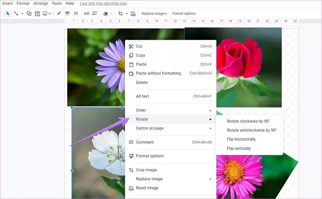The width and height of the screenshot is (322, 199).
Task: Expand the Centre on page submenu
Action: pyautogui.click(x=171, y=128)
